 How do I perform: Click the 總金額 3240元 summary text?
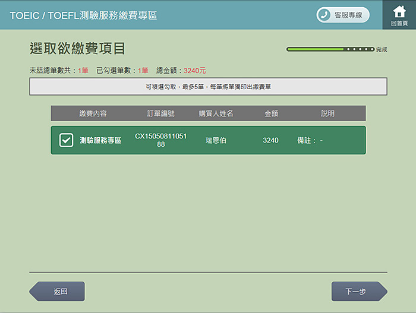pos(181,71)
